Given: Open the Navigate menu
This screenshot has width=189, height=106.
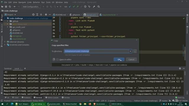Looking at the screenshot, I should pos(22,2).
